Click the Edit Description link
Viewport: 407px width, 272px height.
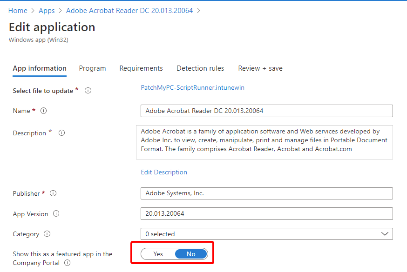(x=164, y=172)
